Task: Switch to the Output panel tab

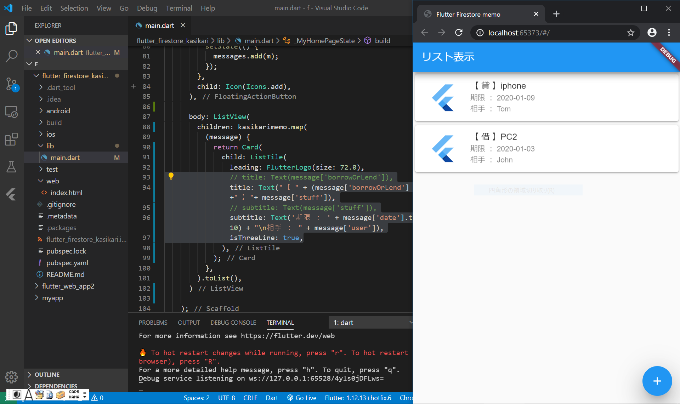Action: (189, 323)
